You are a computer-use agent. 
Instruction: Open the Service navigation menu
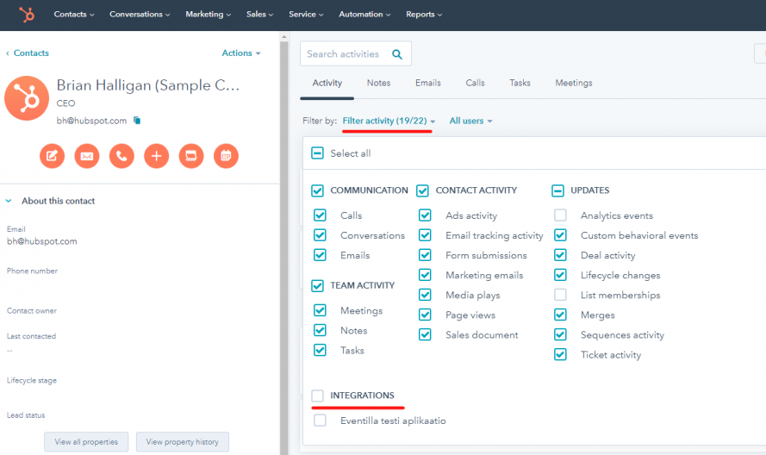(x=306, y=14)
